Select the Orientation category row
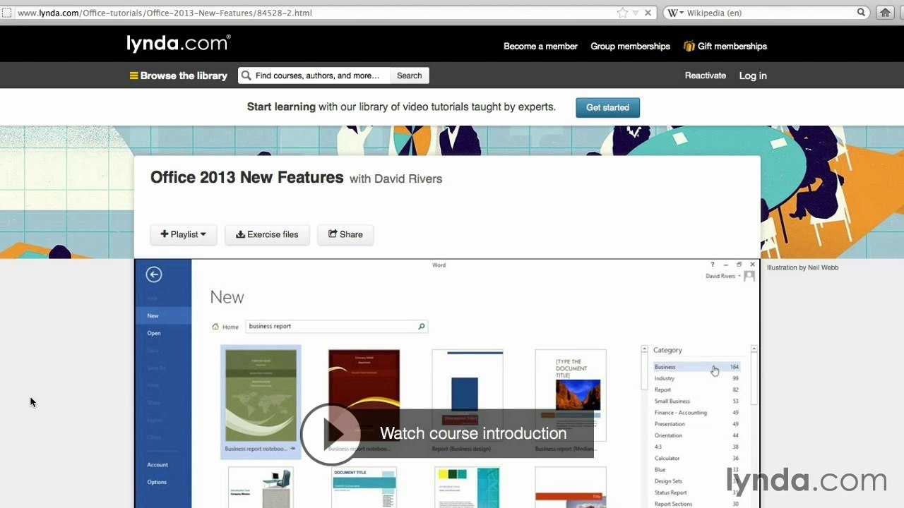Viewport: 904px width, 508px height. pos(696,435)
